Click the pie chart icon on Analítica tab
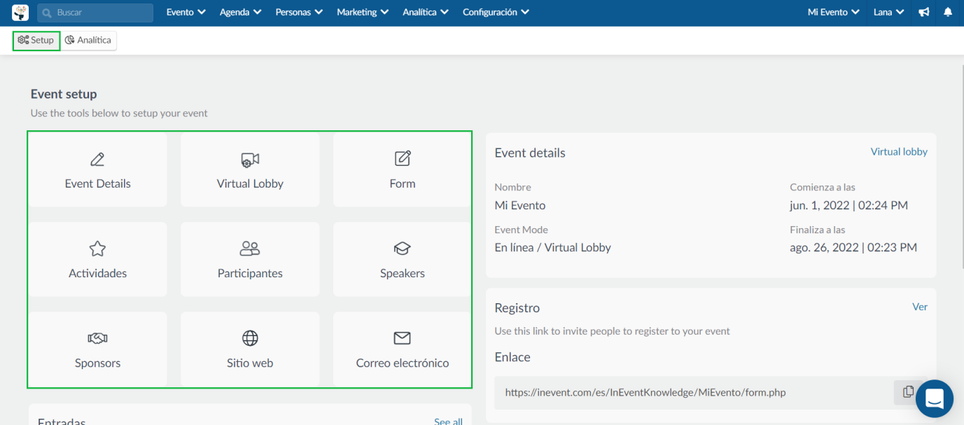This screenshot has width=964, height=425. (x=70, y=41)
